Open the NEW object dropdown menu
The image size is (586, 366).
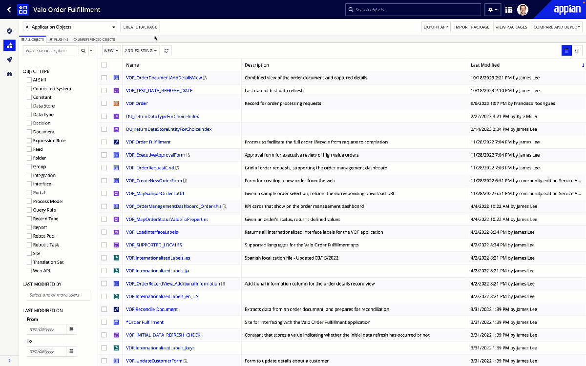111,50
